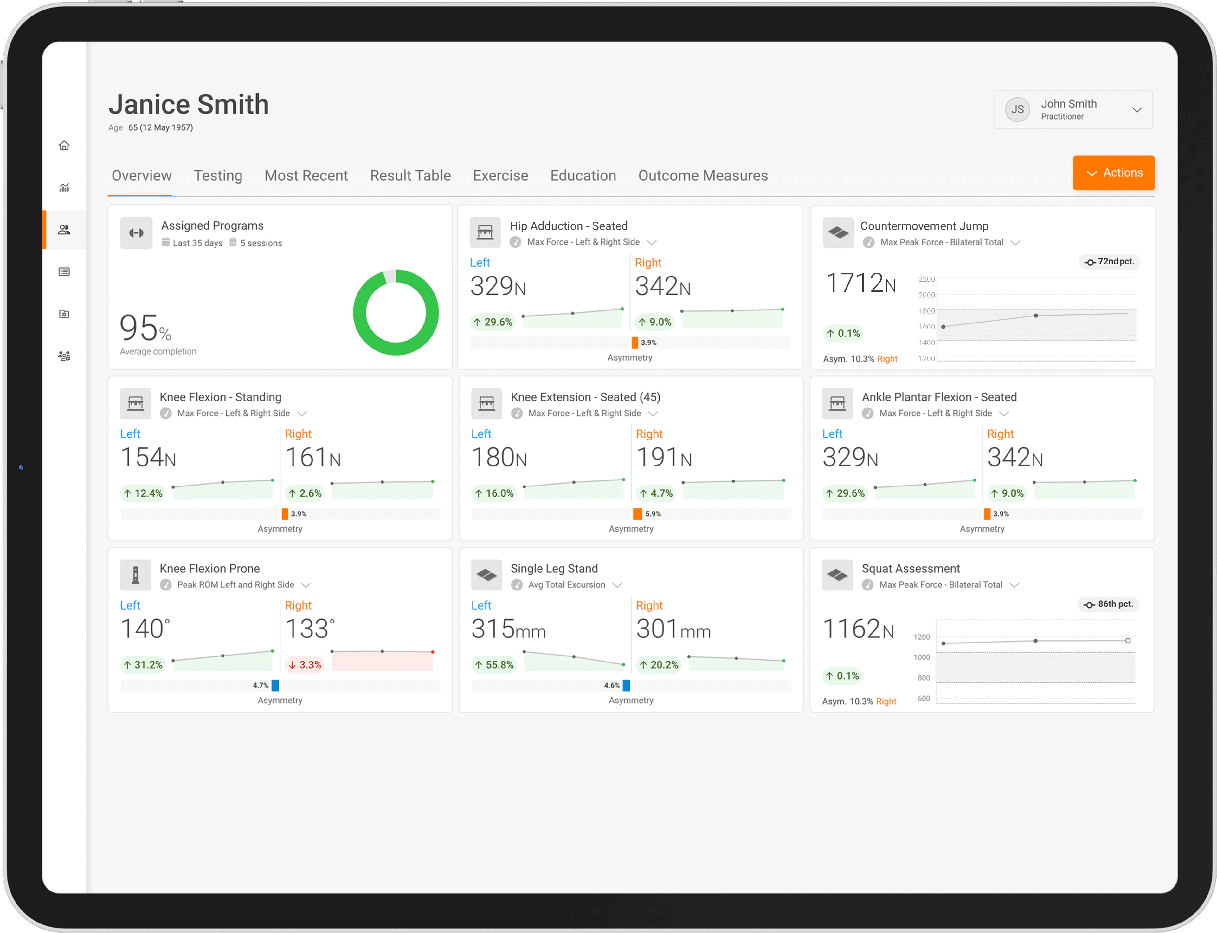The height and width of the screenshot is (933, 1217).
Task: Select the patients people icon in sidebar
Action: click(64, 230)
